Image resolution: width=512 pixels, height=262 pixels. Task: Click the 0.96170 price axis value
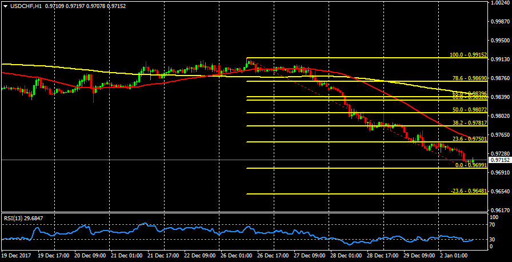500,210
